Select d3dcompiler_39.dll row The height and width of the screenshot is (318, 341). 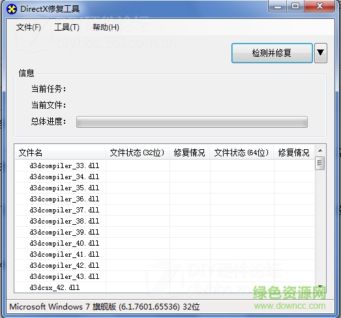[x=164, y=232]
